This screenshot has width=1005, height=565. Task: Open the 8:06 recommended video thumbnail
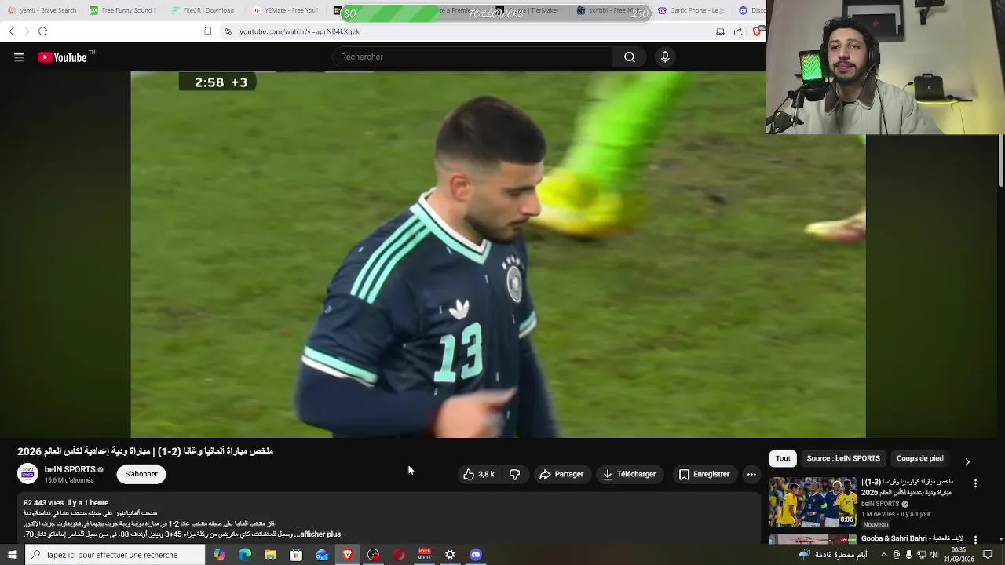pyautogui.click(x=813, y=501)
